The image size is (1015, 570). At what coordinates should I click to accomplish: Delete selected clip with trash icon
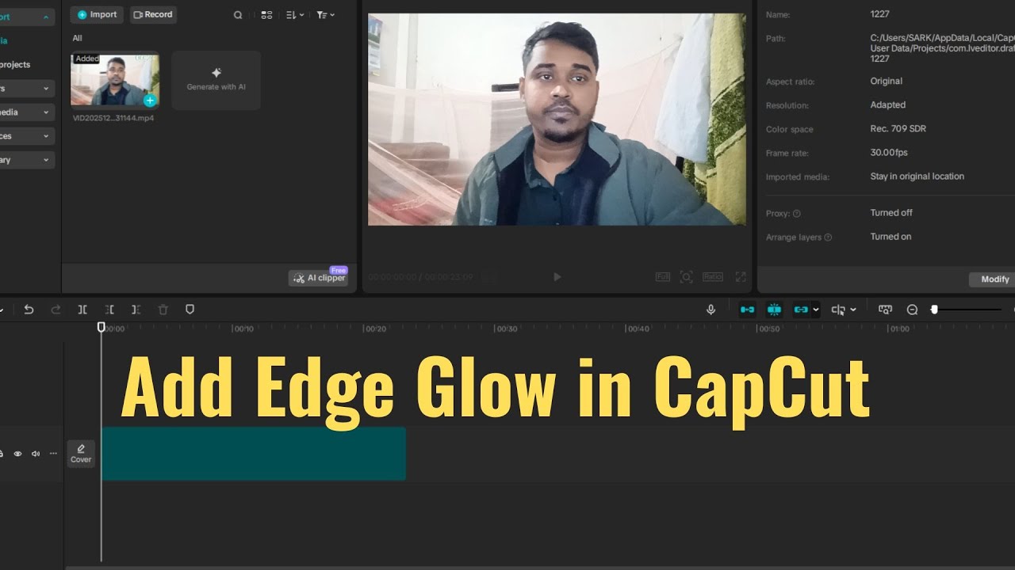[163, 310]
